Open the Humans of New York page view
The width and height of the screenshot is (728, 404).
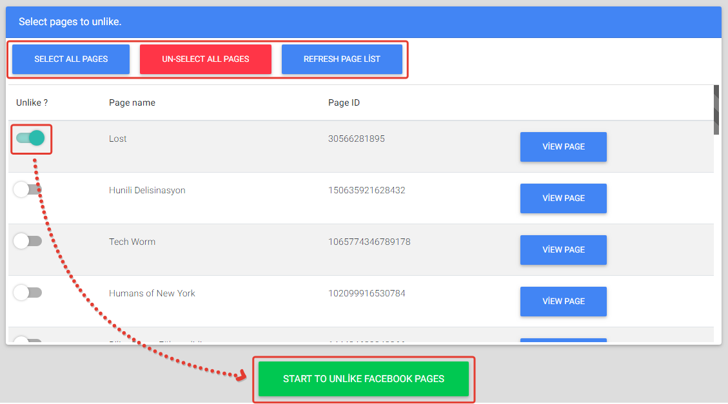pyautogui.click(x=563, y=302)
